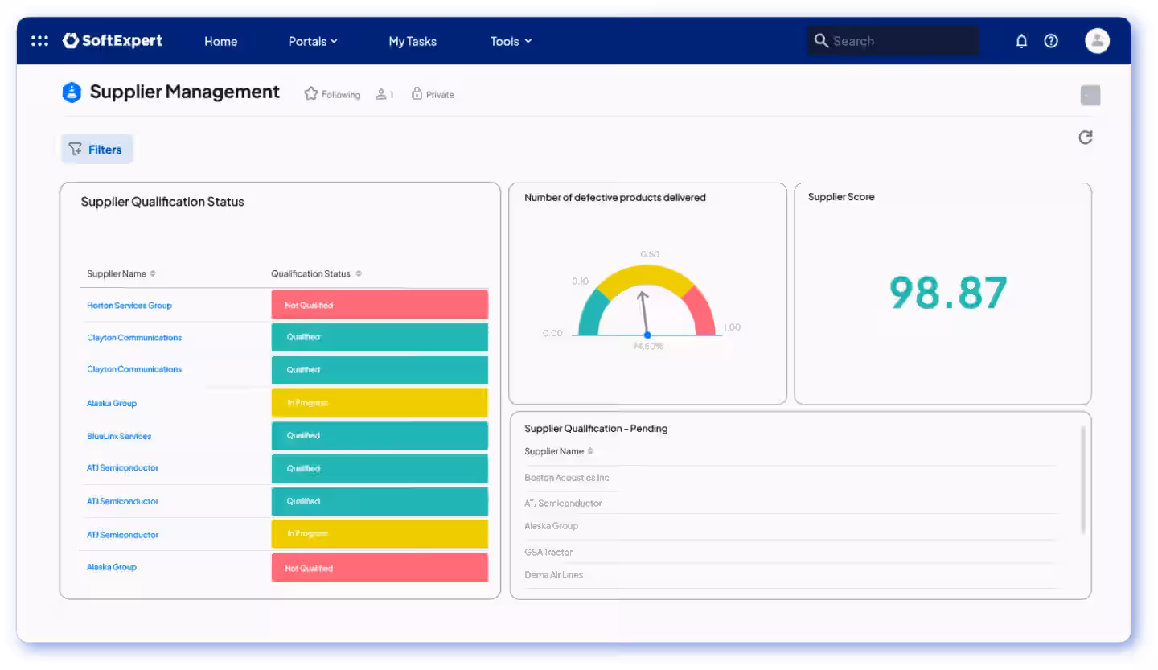Select Home in the navigation bar

(221, 40)
